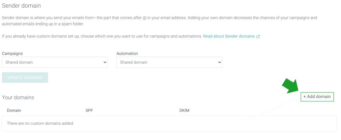
Task: Click the Automation dropdown chevron arrow
Action: pyautogui.click(x=219, y=62)
